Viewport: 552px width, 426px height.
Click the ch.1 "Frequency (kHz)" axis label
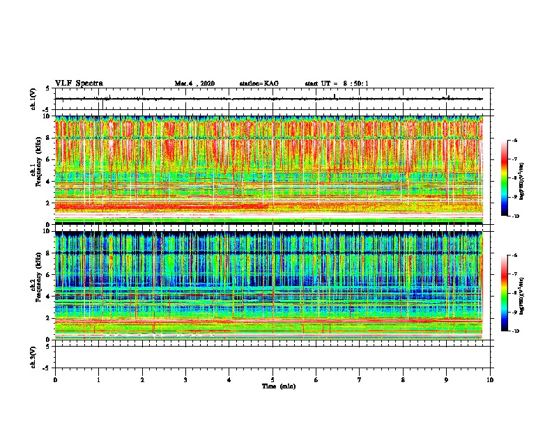pos(38,161)
